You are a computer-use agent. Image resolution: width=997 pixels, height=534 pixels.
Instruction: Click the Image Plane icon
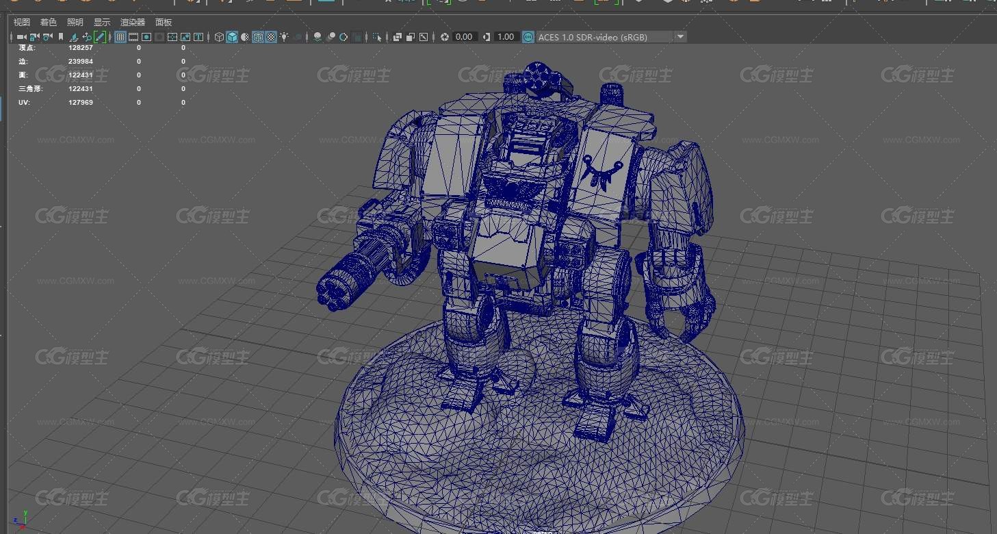74,37
